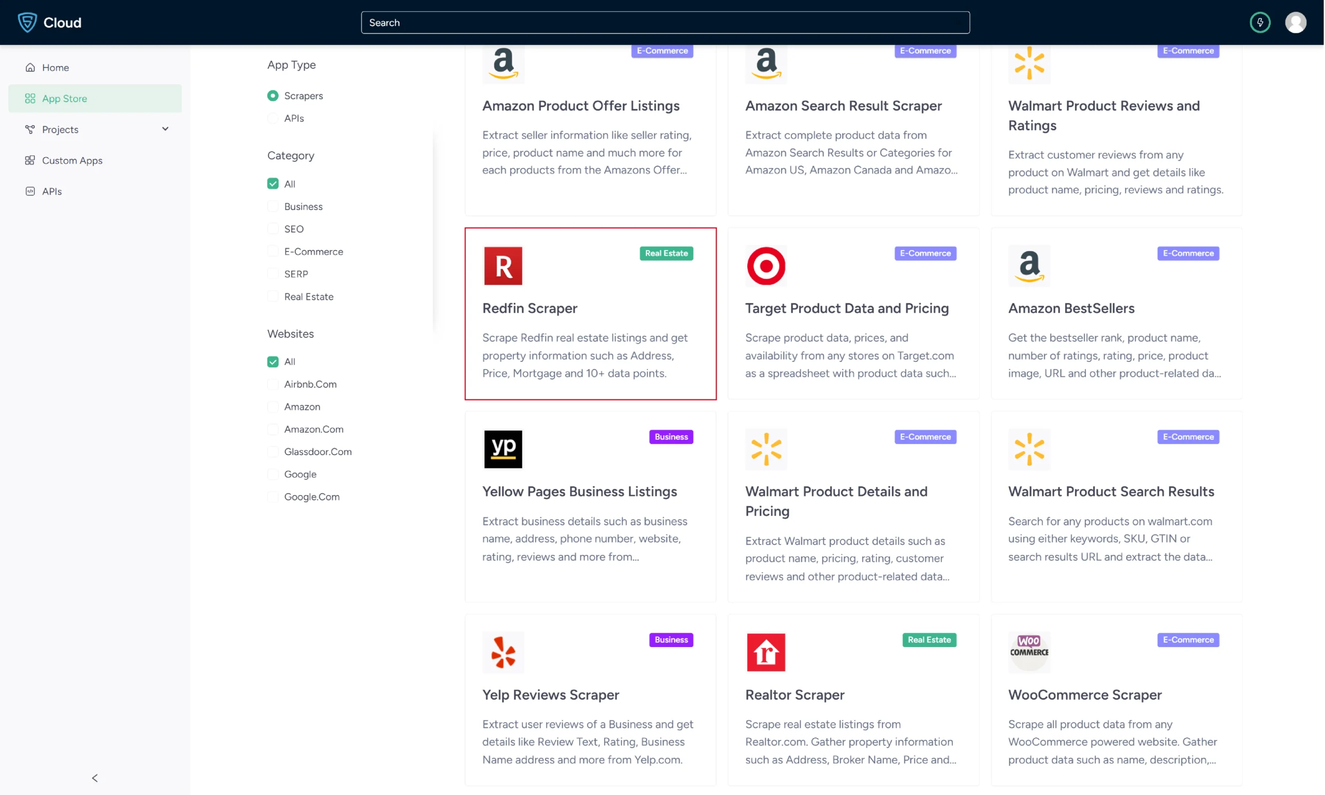The height and width of the screenshot is (795, 1325).
Task: Open the user profile avatar
Action: tap(1295, 22)
